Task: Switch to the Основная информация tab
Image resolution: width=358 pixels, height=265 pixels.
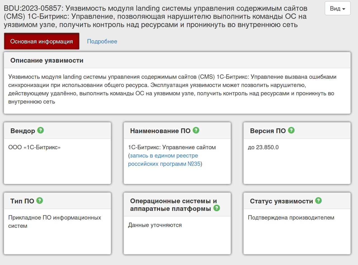Action: pyautogui.click(x=42, y=41)
